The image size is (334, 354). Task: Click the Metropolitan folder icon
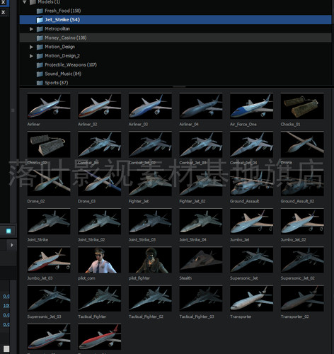[x=40, y=29]
